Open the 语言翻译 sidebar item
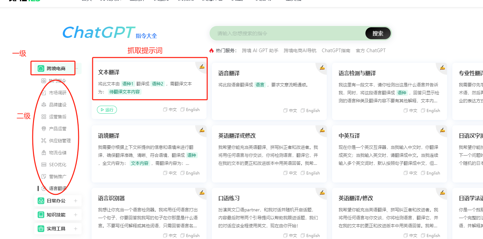Viewport: 483px width, 239px height. pyautogui.click(x=58, y=188)
